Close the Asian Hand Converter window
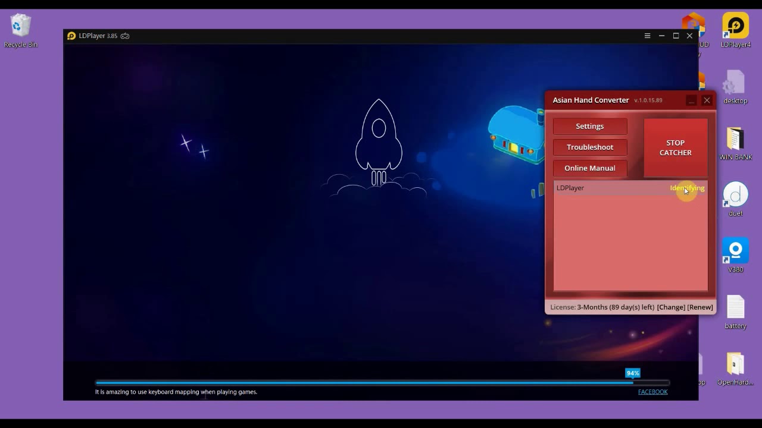 click(x=707, y=100)
